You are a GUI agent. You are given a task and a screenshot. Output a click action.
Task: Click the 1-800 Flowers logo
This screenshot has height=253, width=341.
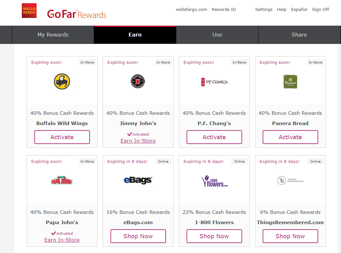(214, 181)
